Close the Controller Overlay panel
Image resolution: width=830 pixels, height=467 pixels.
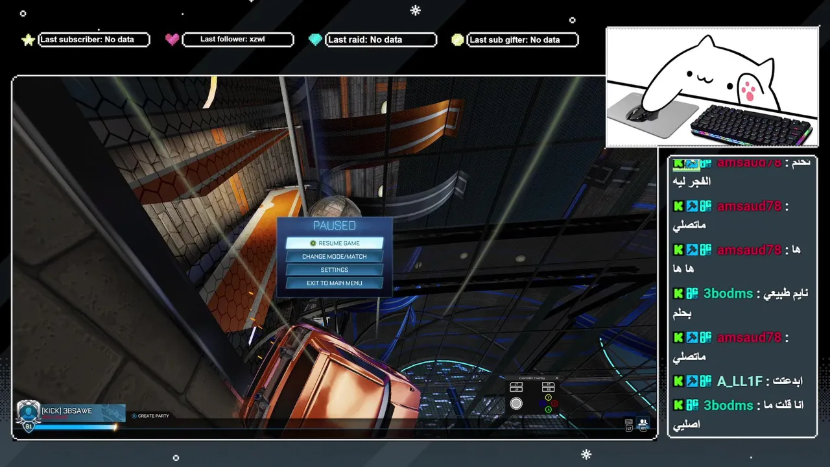(556, 378)
